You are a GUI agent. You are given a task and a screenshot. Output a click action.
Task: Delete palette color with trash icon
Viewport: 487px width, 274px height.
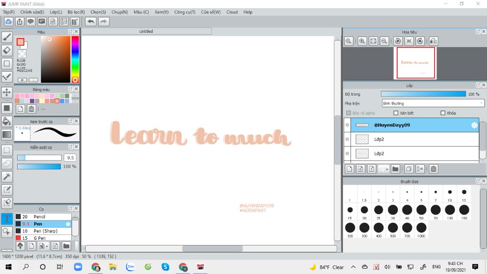pyautogui.click(x=31, y=109)
